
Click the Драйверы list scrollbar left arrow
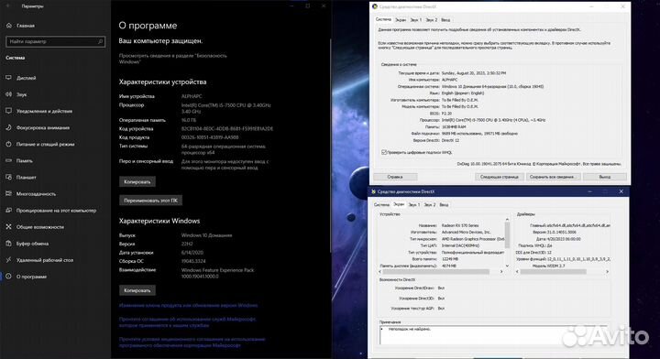point(517,272)
